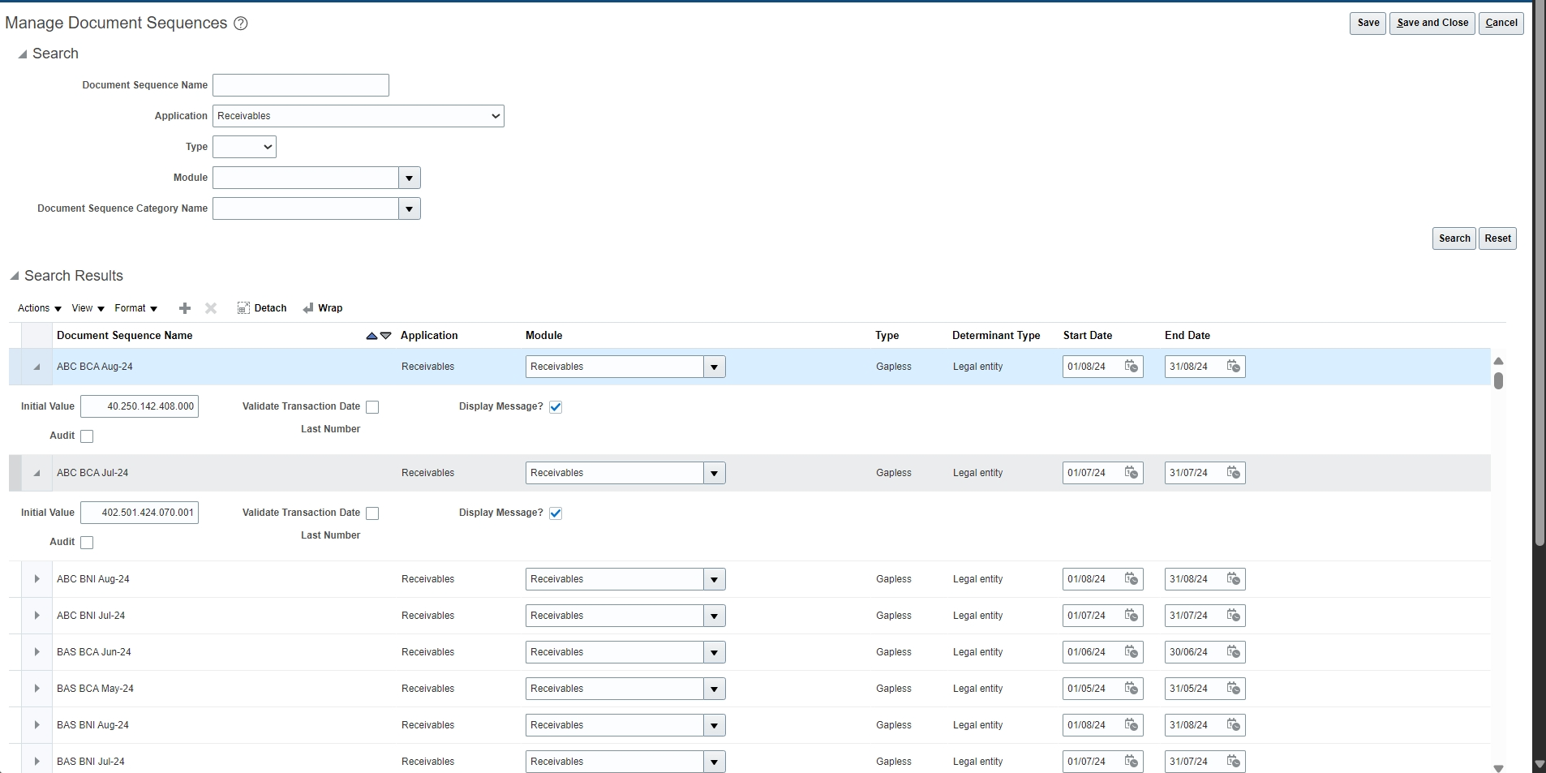Open the calendar for ABC BCA Aug-24 Start Date
This screenshot has height=773, width=1546.
pyautogui.click(x=1132, y=367)
